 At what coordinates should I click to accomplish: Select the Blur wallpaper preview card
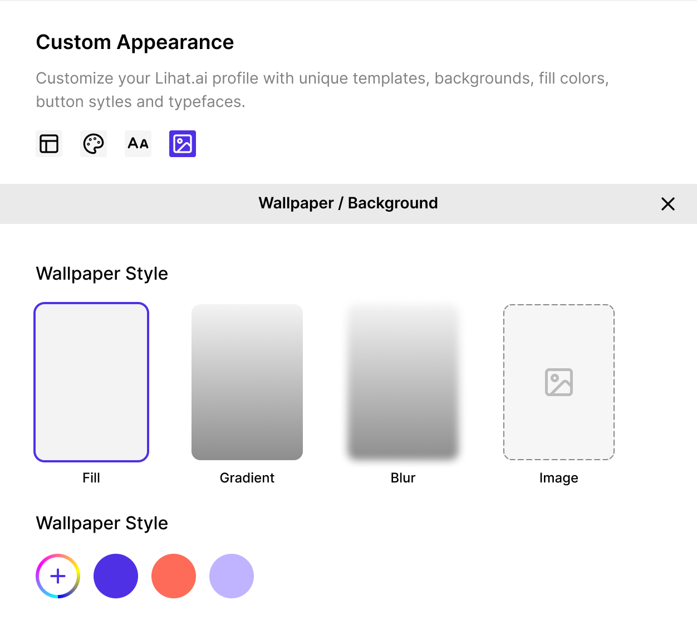(403, 382)
